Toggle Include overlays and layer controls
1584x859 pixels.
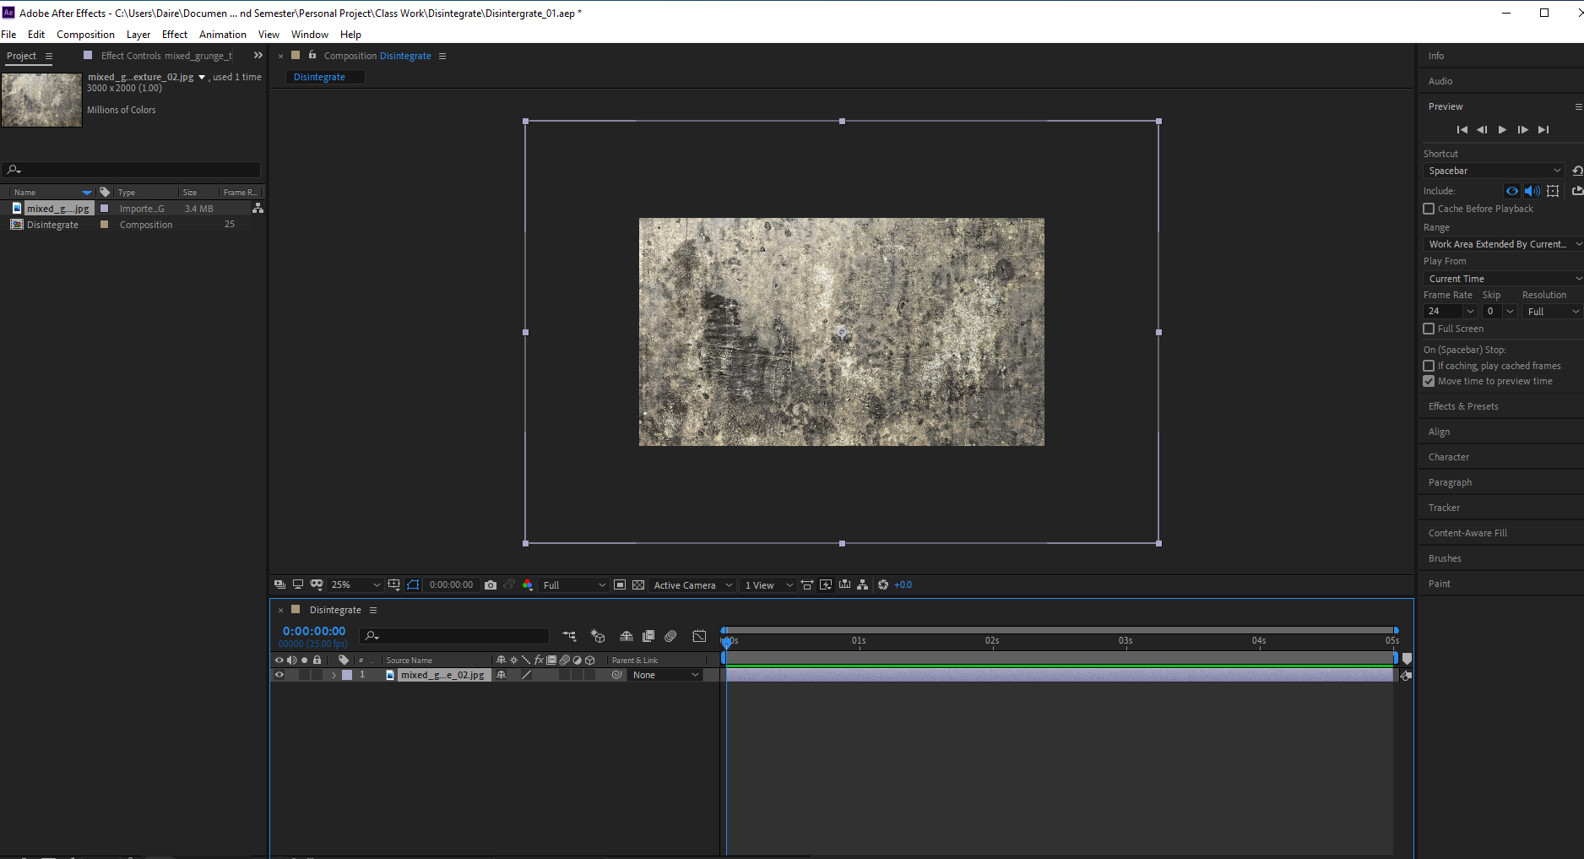point(1553,191)
